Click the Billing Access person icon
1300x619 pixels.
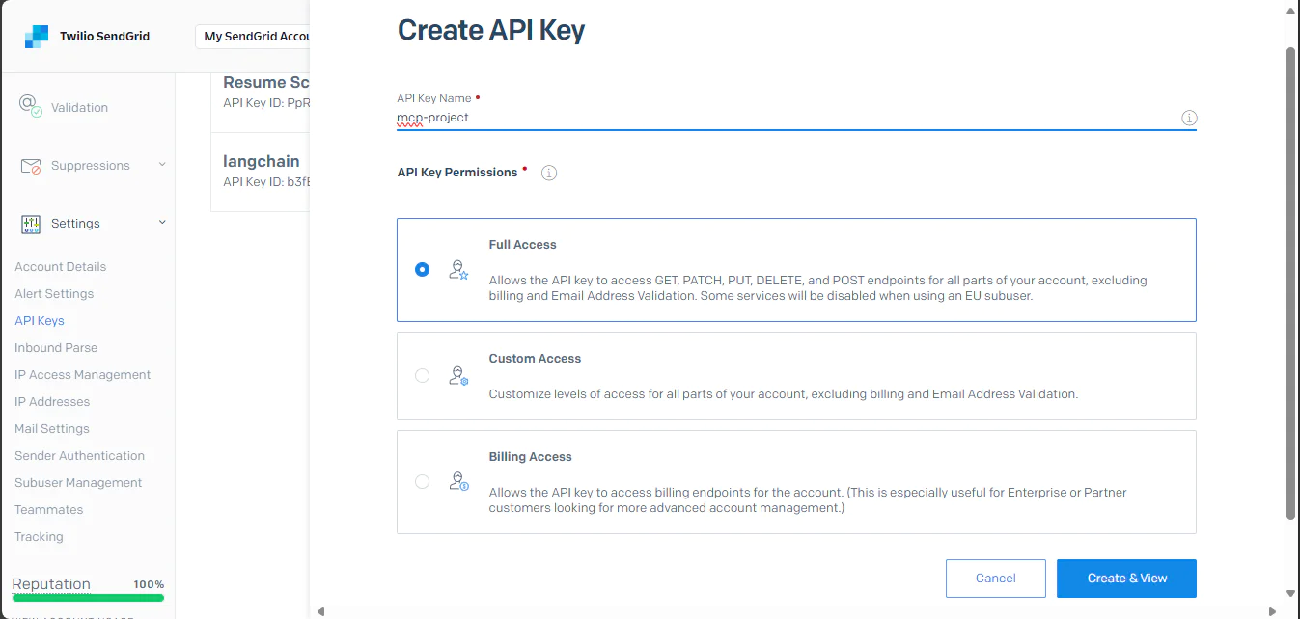[x=457, y=481]
